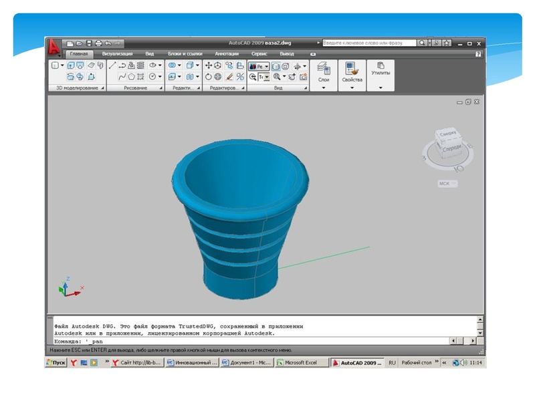Click the Слои layers panel button
This screenshot has width=535, height=401.
pos(324,72)
